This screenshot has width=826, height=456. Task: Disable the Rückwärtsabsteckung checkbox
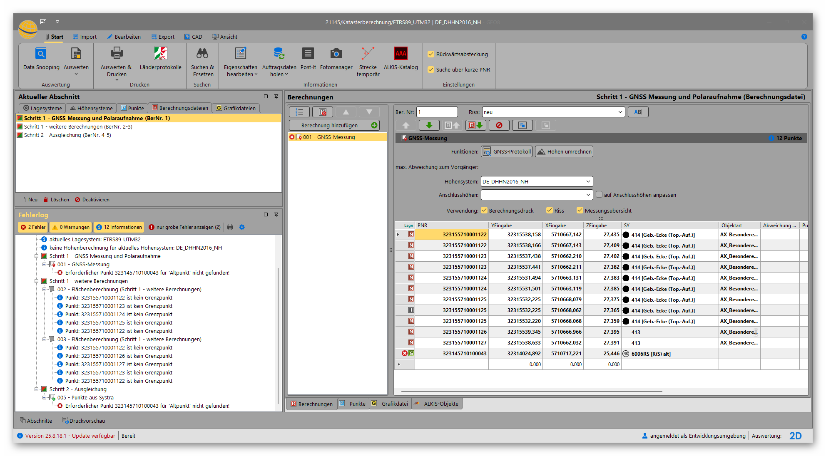click(x=431, y=54)
